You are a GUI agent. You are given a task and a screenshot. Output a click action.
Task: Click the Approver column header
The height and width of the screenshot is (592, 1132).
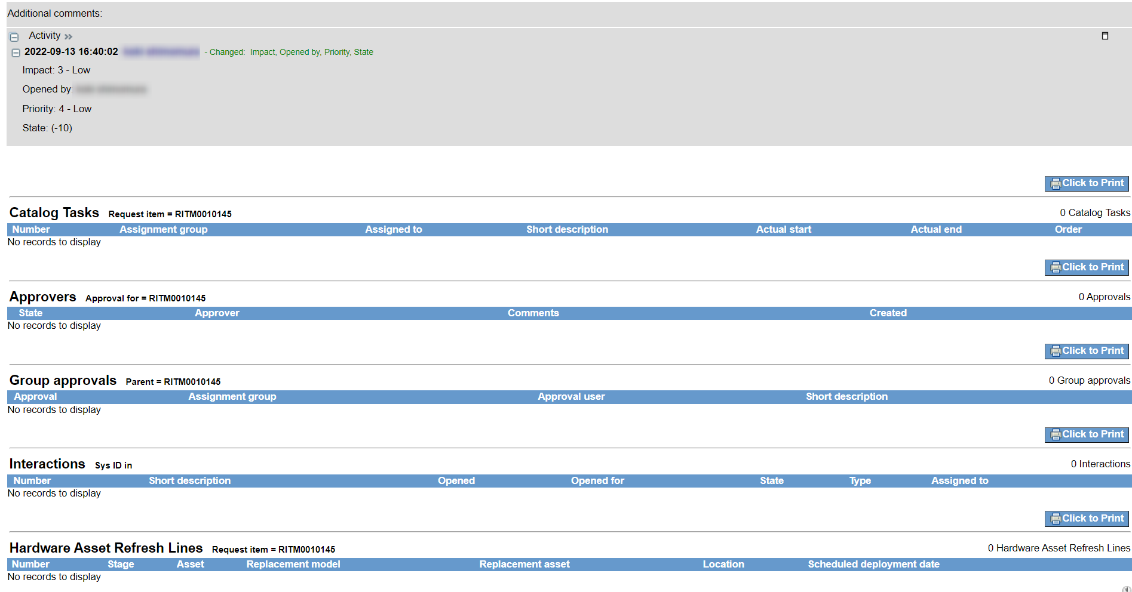coord(217,313)
